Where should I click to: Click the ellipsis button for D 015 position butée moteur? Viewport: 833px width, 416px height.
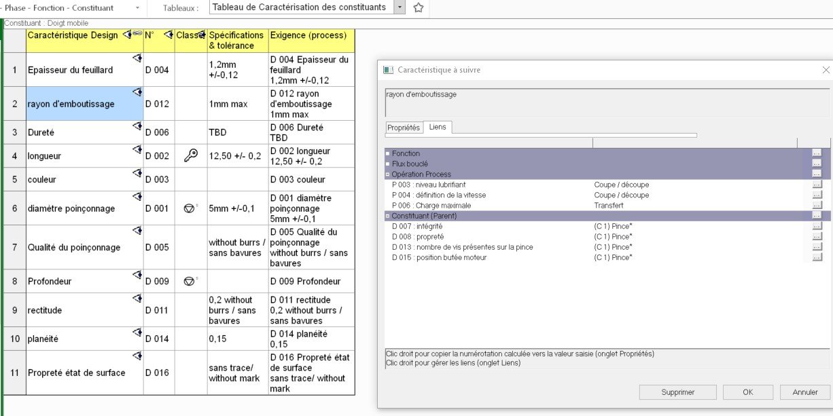pos(817,257)
